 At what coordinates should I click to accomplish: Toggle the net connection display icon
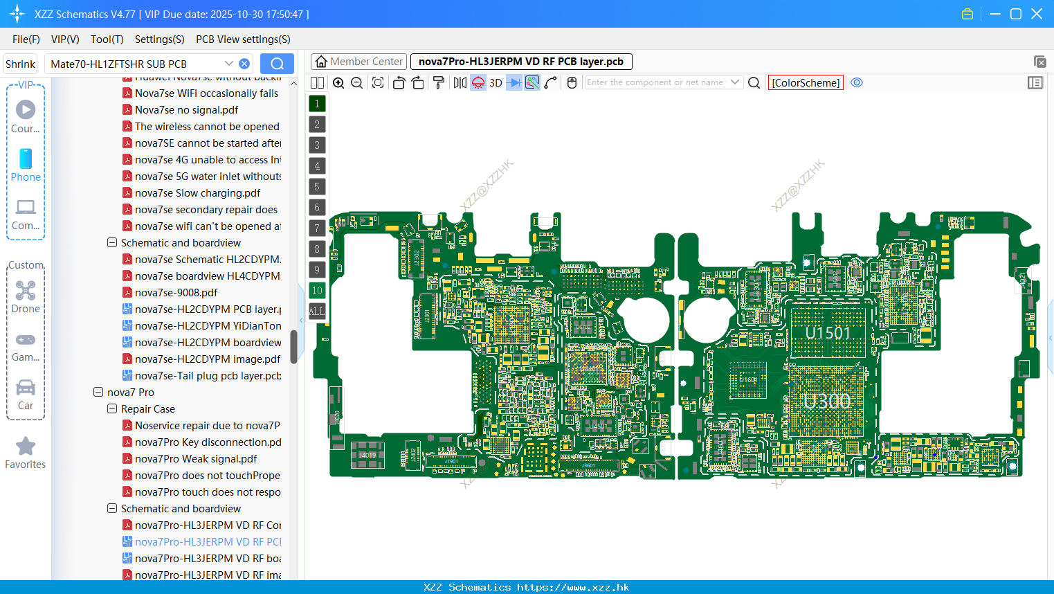(x=532, y=82)
